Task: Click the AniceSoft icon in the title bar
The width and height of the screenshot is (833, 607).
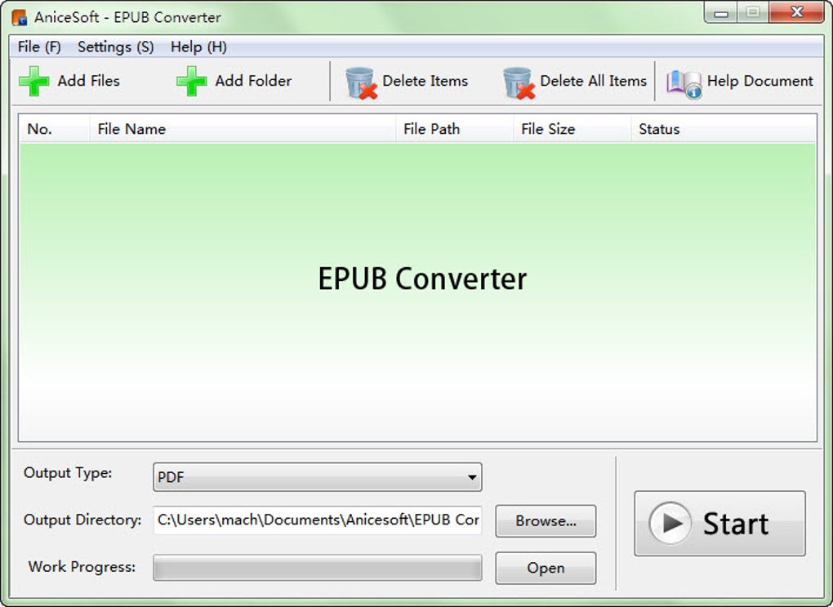Action: coord(18,16)
